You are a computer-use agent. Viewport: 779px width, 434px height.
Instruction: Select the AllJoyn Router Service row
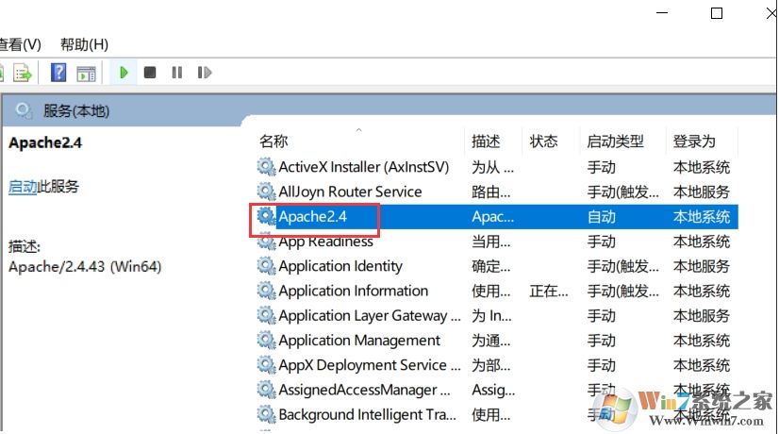point(497,192)
